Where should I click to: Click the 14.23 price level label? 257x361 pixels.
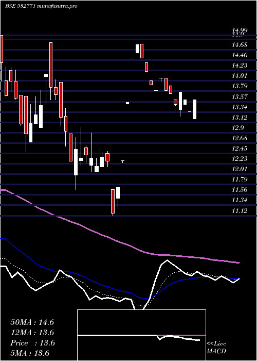click(x=240, y=65)
